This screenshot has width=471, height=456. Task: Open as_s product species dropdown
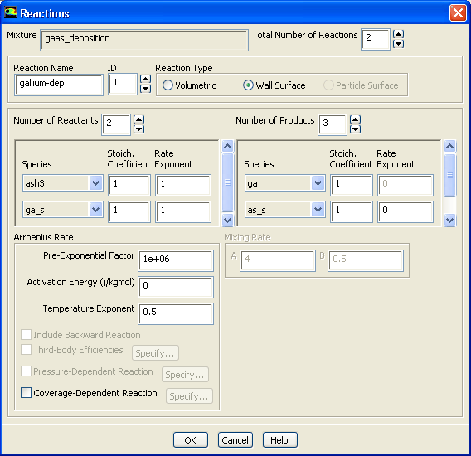[x=318, y=210]
